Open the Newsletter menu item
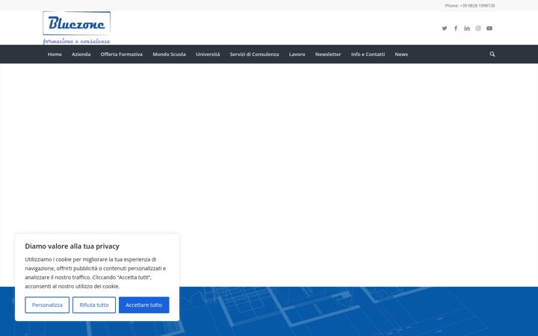This screenshot has height=336, width=538. coord(328,55)
